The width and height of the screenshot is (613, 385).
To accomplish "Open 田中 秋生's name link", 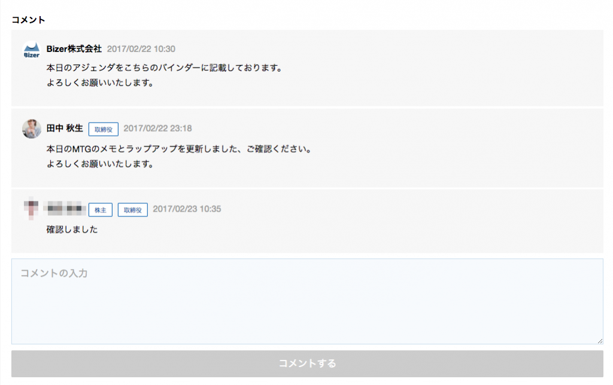I will pos(65,128).
